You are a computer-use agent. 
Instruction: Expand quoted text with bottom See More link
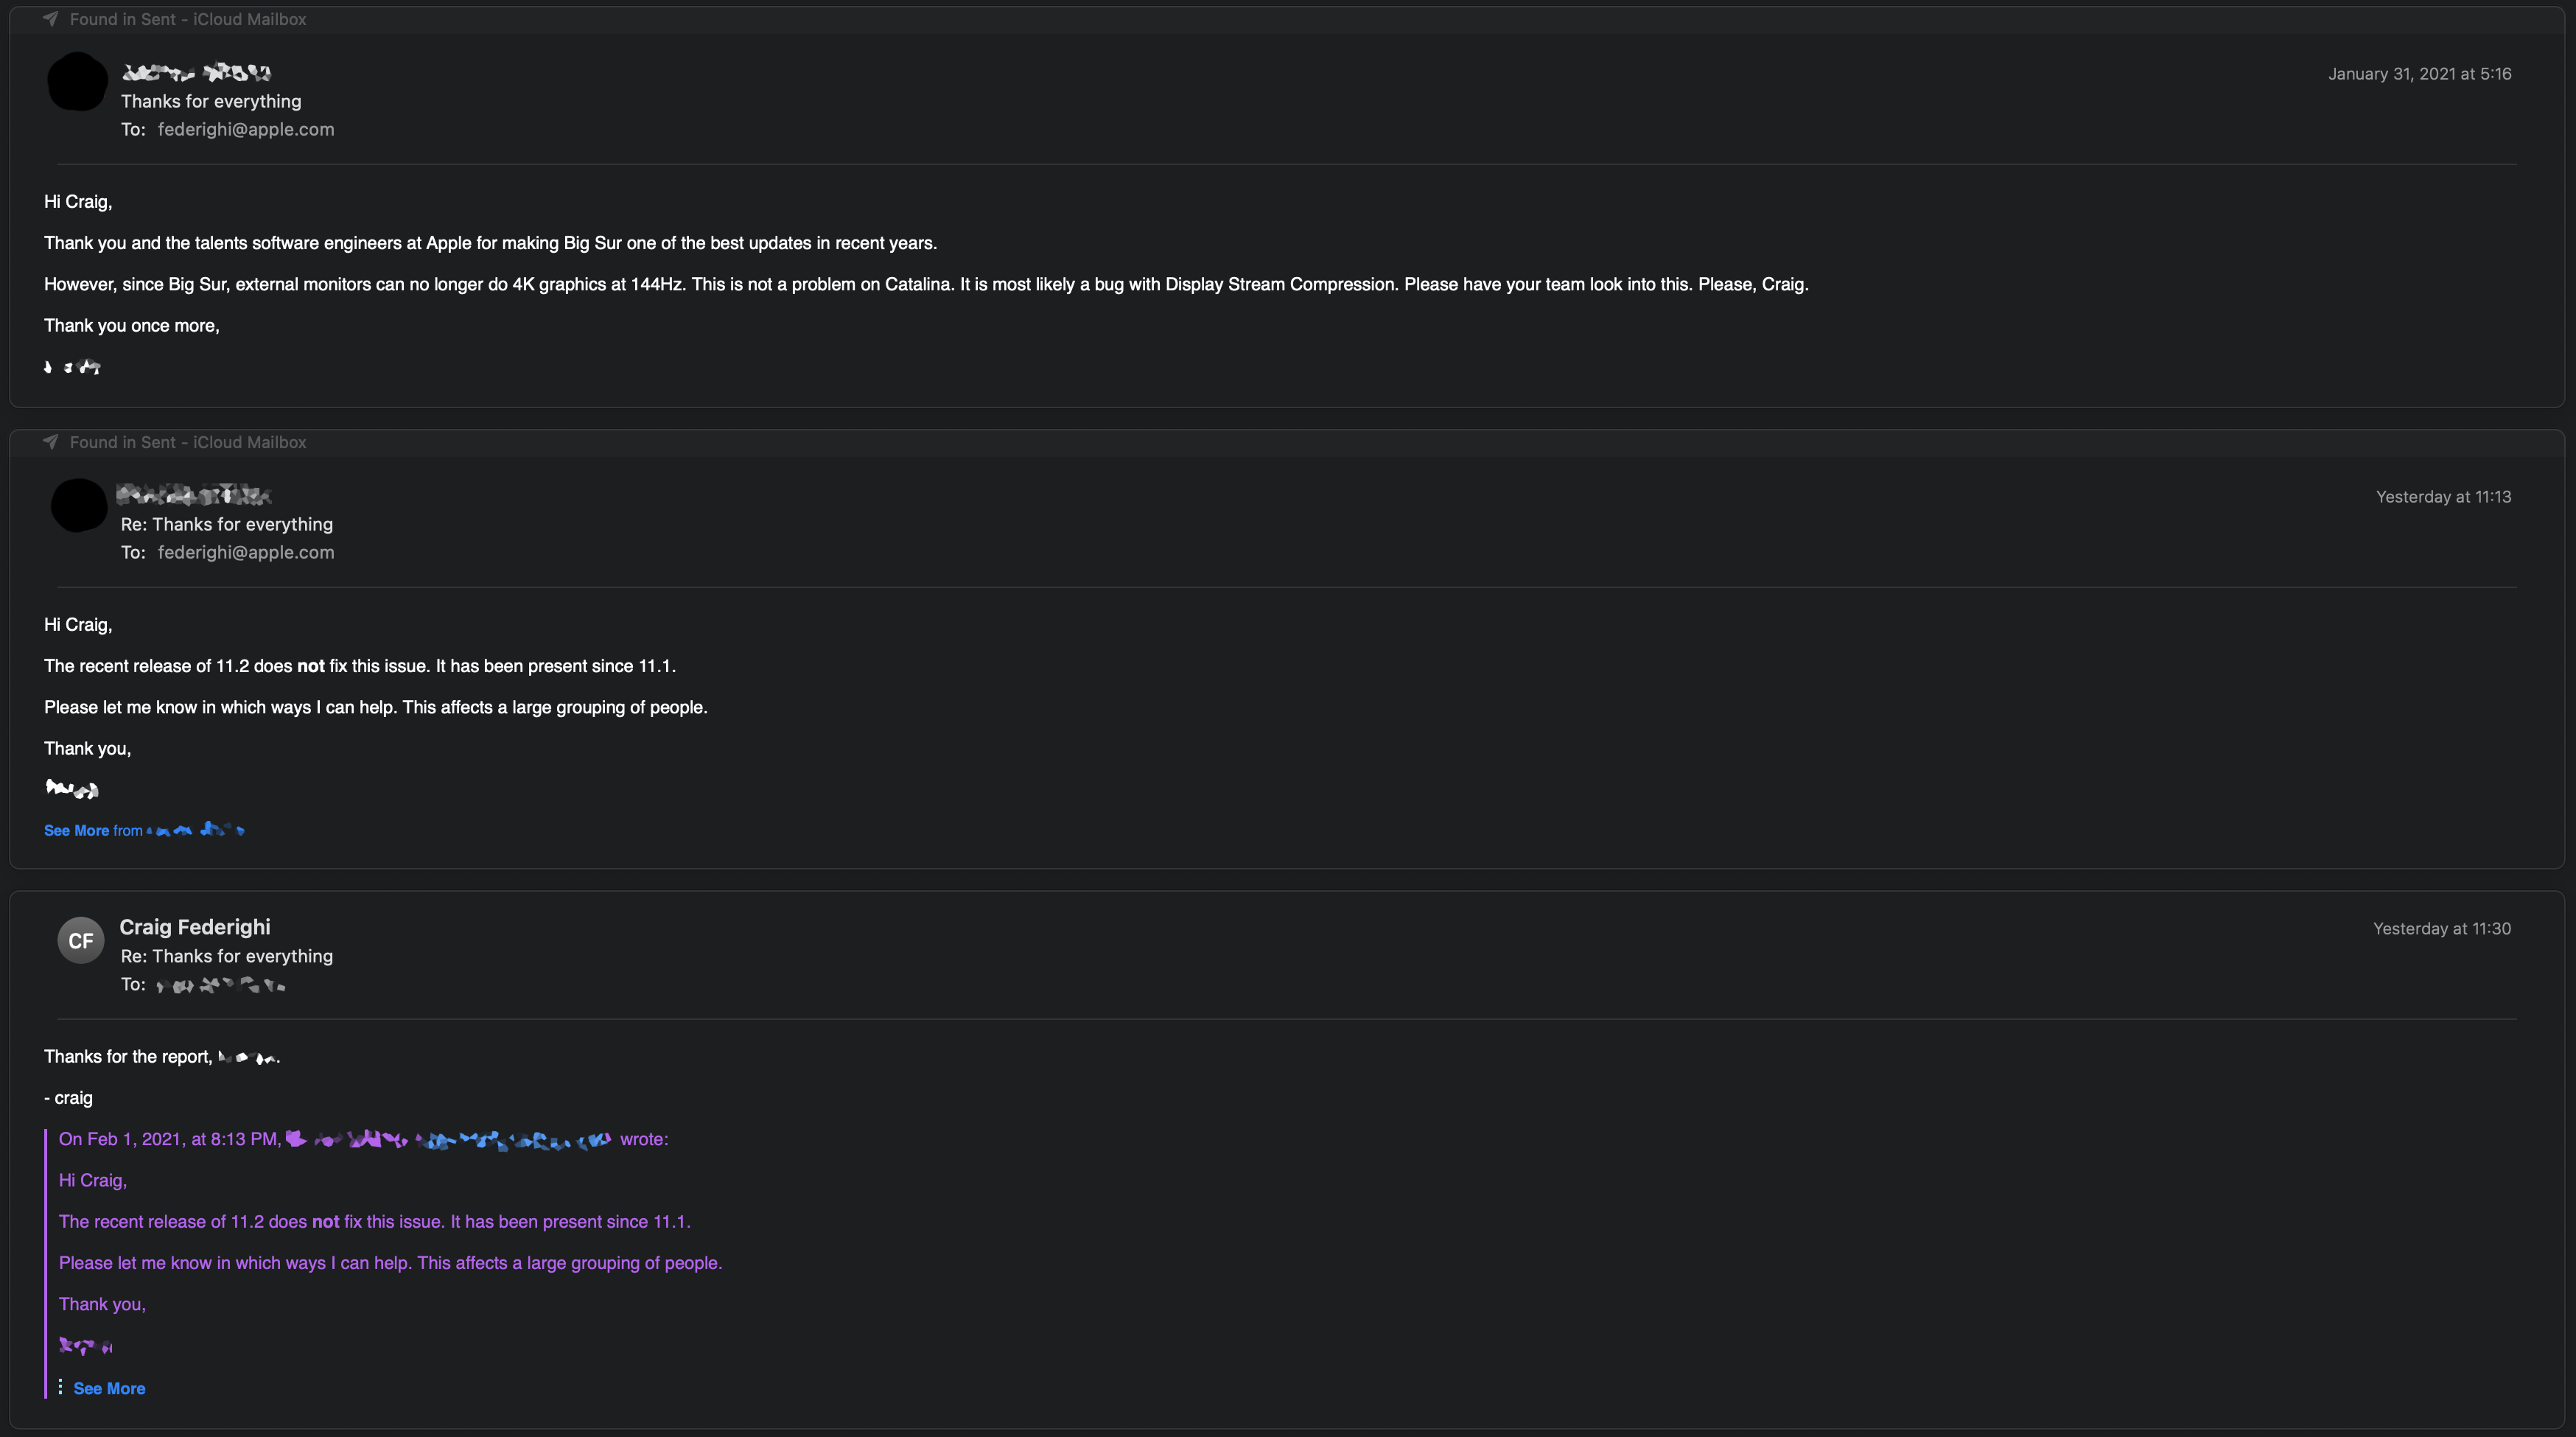pyautogui.click(x=109, y=1388)
